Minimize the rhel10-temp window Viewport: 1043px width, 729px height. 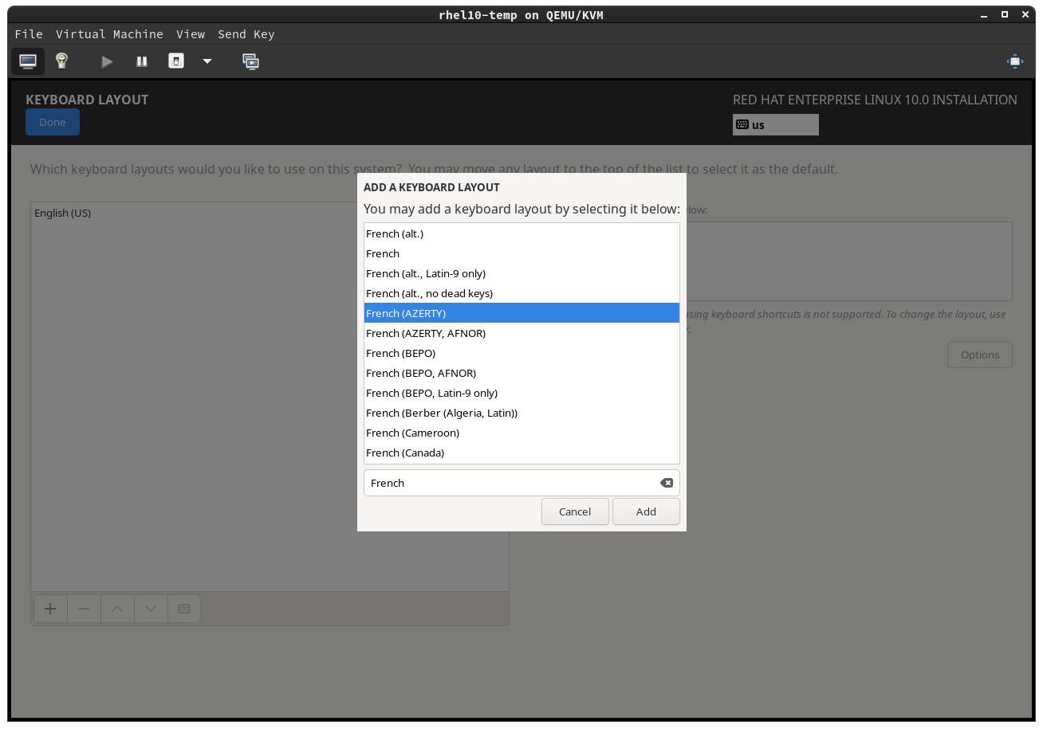[x=986, y=14]
